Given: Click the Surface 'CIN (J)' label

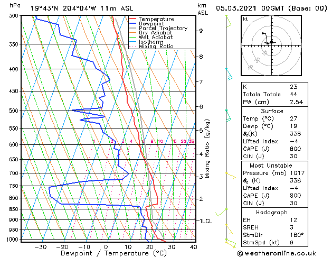Looking at the screenshot, I should coord(253,157).
